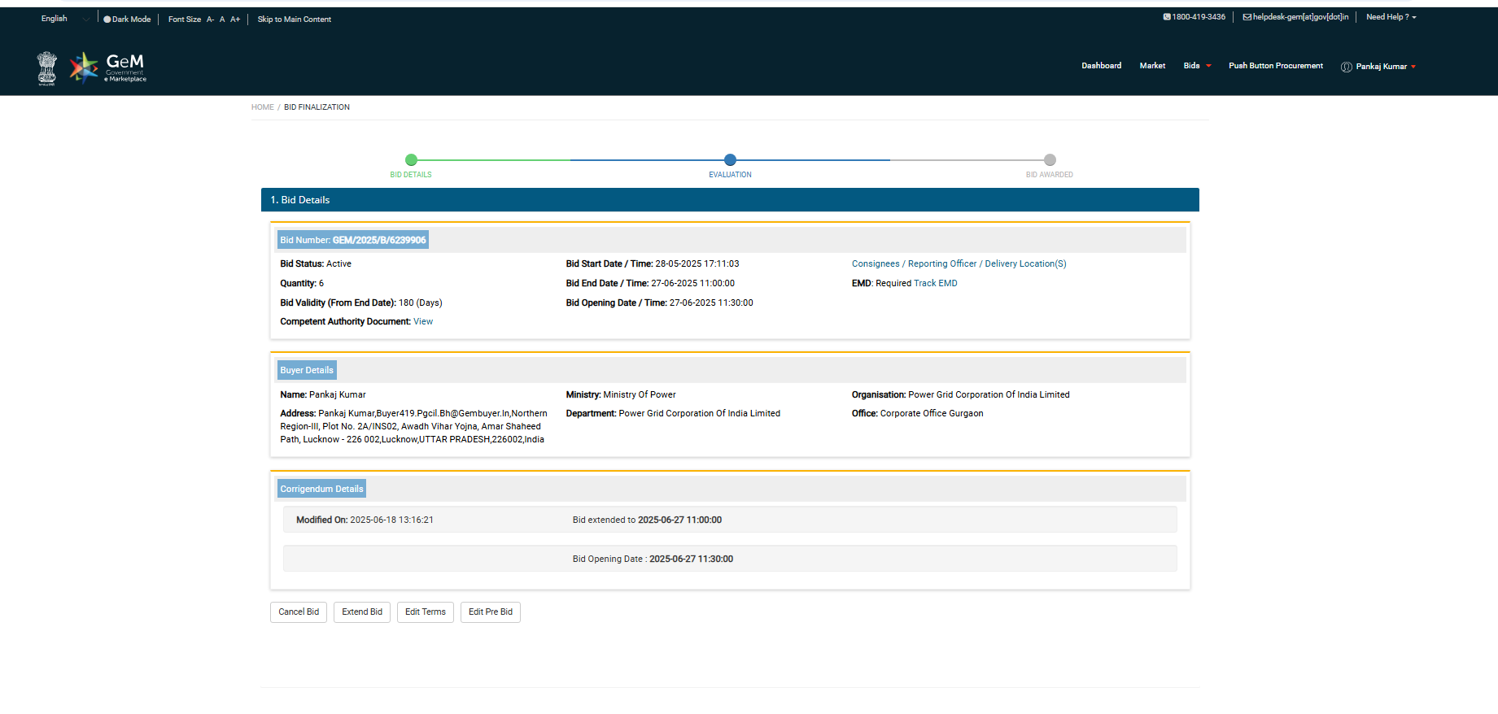Open the English language dropdown
The image size is (1498, 714).
pyautogui.click(x=65, y=19)
